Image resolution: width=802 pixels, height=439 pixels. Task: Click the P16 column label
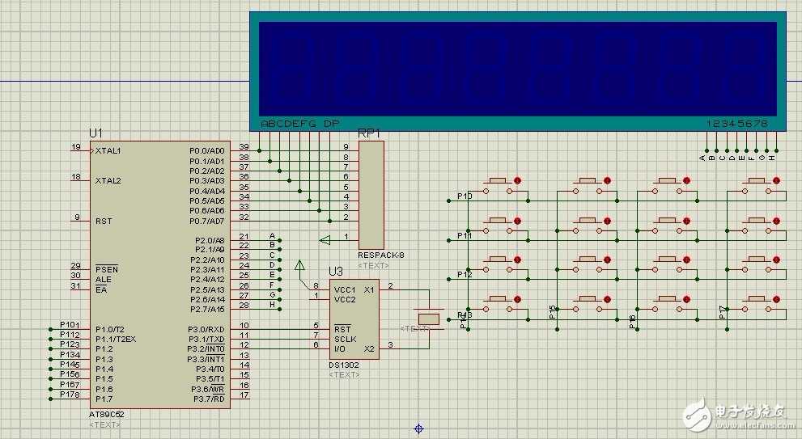[632, 322]
